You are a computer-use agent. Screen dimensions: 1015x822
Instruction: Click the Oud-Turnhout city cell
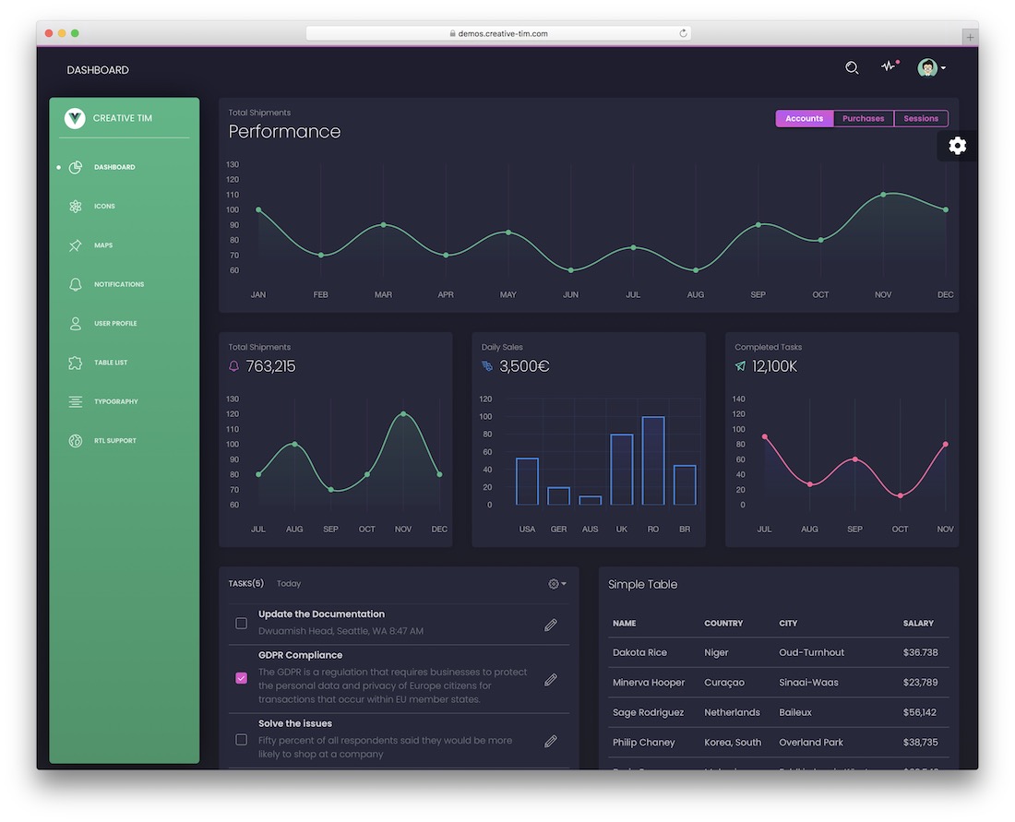coord(811,652)
